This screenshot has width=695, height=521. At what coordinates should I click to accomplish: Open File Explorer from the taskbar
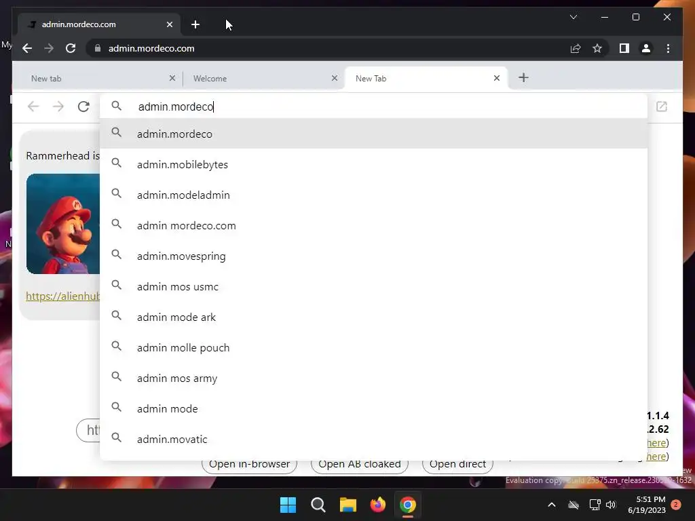(x=348, y=505)
